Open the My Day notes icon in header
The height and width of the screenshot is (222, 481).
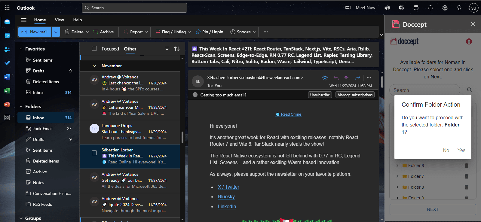pos(416,8)
